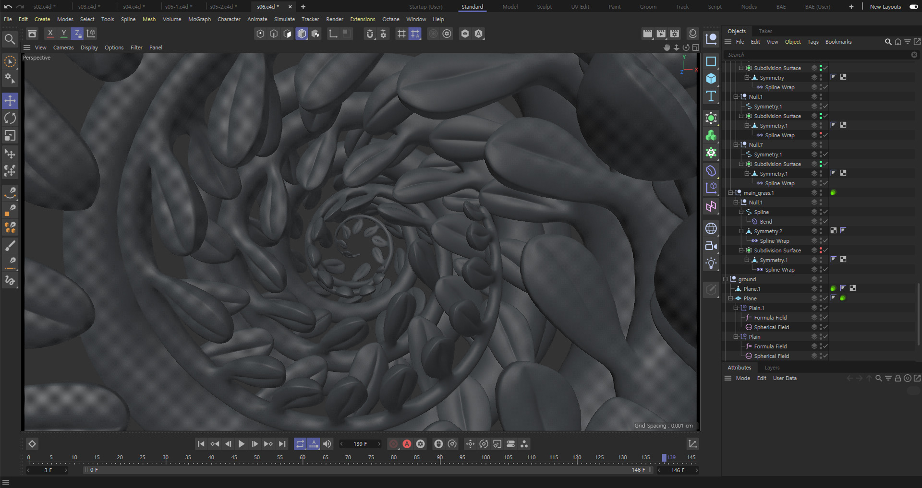
Task: Add new document tab plus button
Action: (x=303, y=7)
